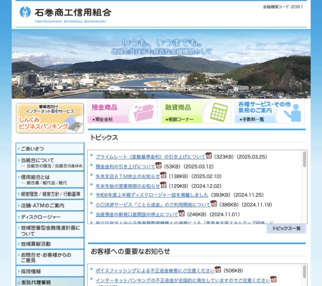Image resolution: width=322 pixels, height=286 pixels.
Task: Select 当組合について in the side menu
Action: (x=50, y=163)
